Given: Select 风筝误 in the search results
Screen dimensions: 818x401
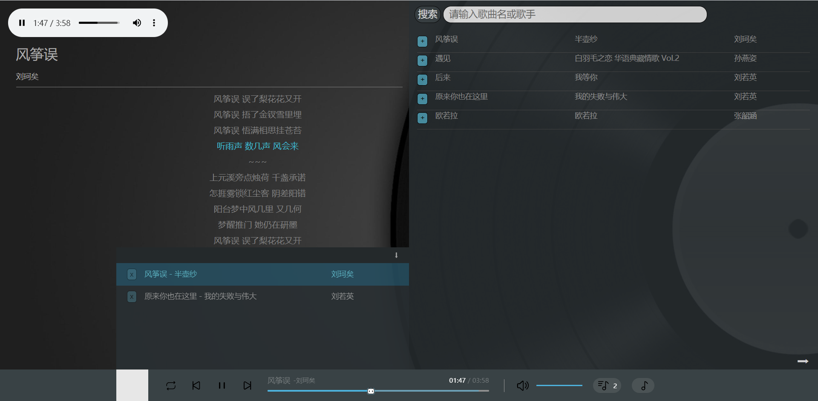Looking at the screenshot, I should tap(446, 39).
